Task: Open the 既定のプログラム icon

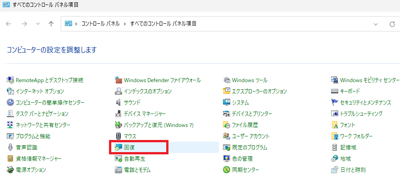Action: 227,147
